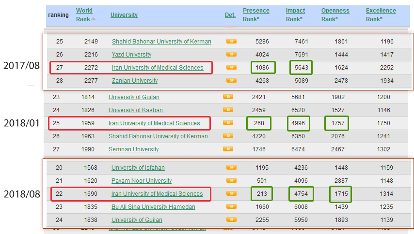Screen dimensions: 414x234
Task: Select excellence rank value 1750
Action: pos(383,123)
